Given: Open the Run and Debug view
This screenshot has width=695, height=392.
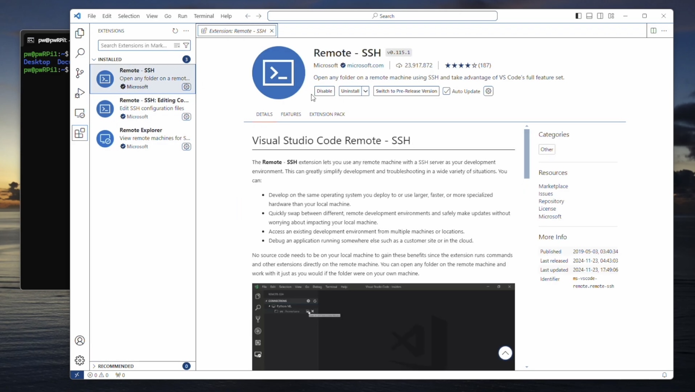Looking at the screenshot, I should point(80,93).
